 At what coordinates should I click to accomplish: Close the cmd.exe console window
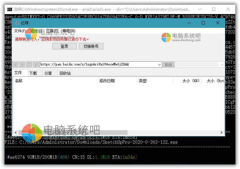228,9
